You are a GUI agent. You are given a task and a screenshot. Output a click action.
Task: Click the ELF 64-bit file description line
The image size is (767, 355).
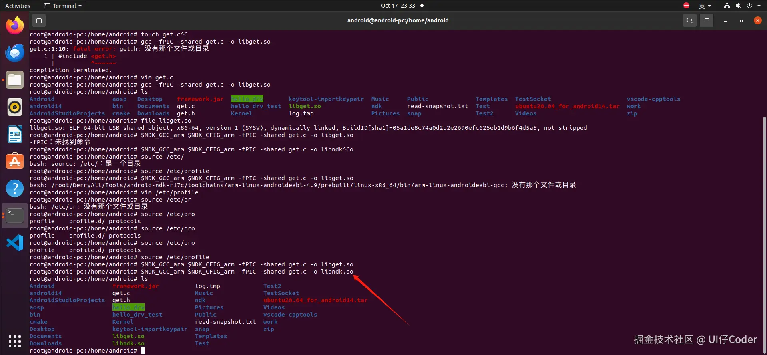[308, 128]
